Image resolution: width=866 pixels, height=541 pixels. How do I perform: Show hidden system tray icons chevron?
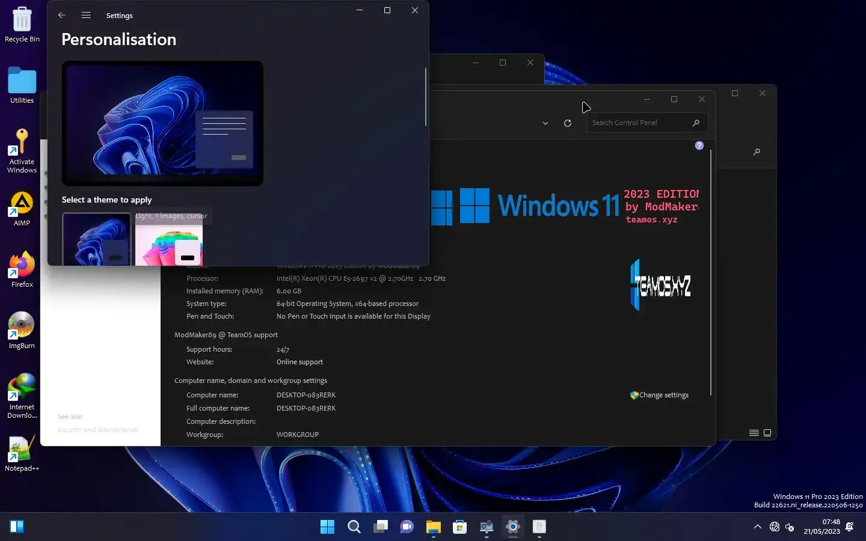[758, 527]
